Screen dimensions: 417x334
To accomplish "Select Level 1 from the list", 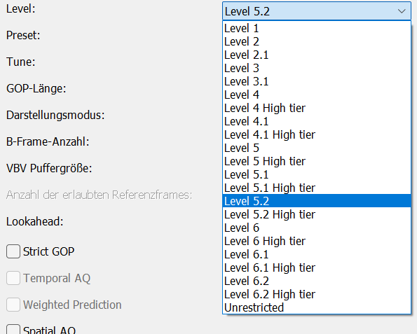I will tap(317, 28).
